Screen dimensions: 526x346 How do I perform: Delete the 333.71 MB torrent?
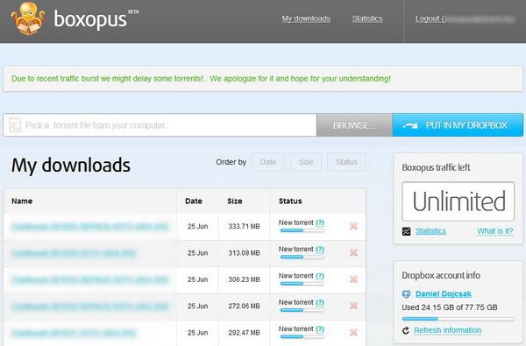point(353,226)
